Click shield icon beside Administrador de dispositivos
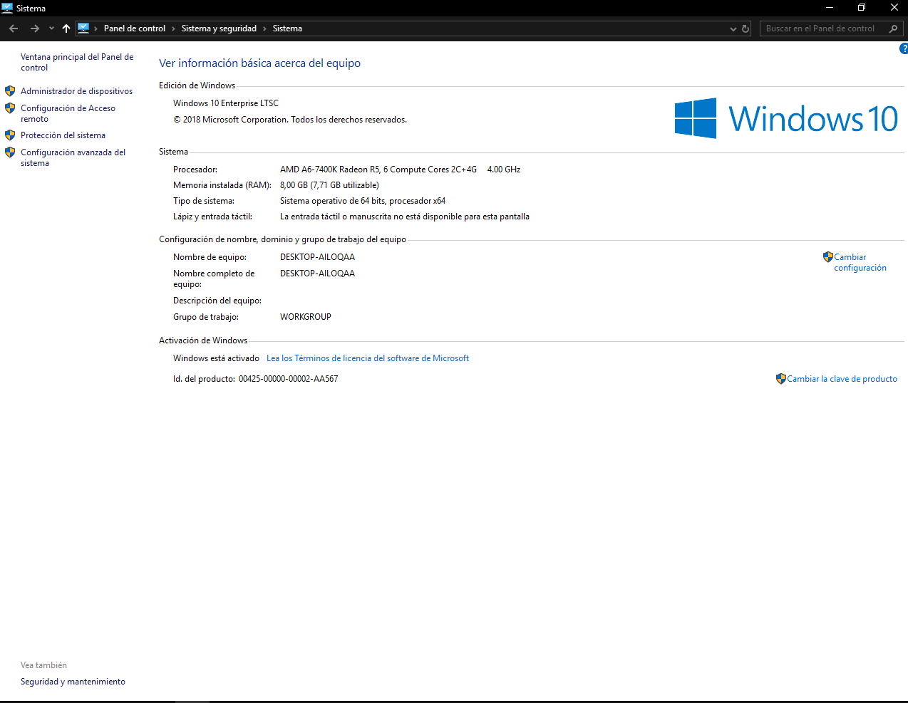Screen dimensions: 908x703 click(x=10, y=91)
